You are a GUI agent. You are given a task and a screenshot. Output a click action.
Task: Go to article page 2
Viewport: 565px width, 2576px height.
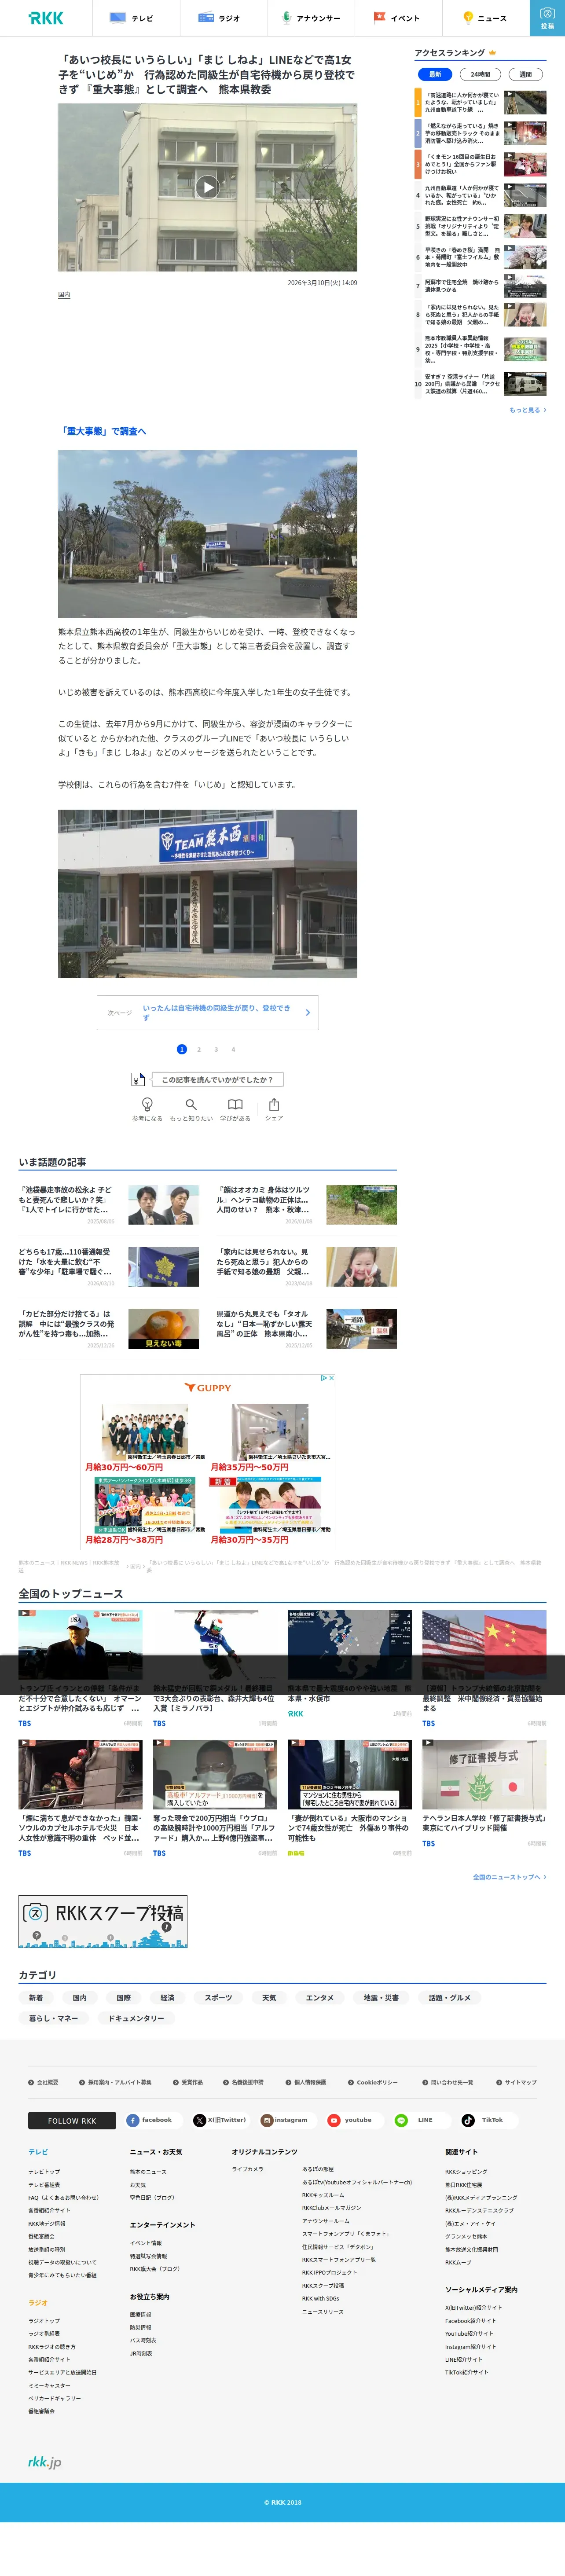click(x=198, y=1049)
